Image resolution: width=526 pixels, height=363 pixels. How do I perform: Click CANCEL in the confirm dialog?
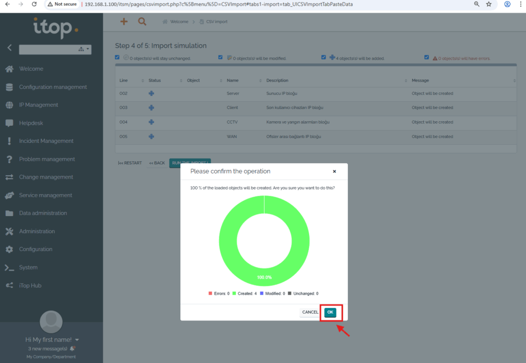310,312
